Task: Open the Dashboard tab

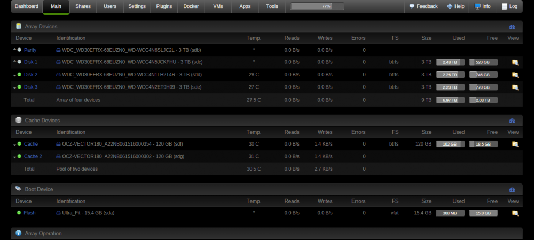Action: coord(27,6)
